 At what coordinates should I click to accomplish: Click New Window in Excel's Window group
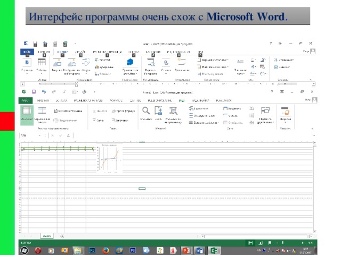(x=199, y=108)
